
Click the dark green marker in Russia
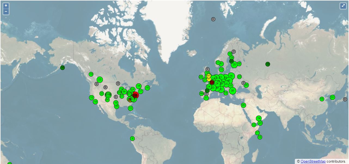pos(268,64)
